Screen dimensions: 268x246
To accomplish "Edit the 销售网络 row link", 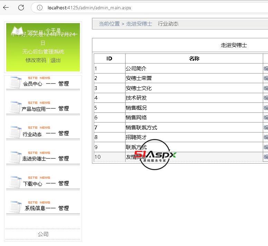I will coord(266,117).
